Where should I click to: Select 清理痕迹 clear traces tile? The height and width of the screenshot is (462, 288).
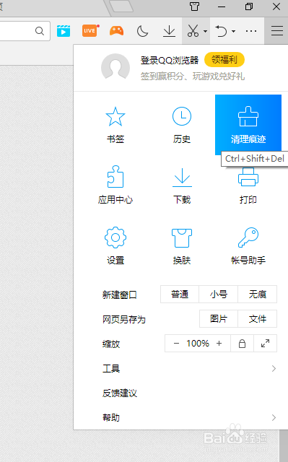tap(248, 125)
